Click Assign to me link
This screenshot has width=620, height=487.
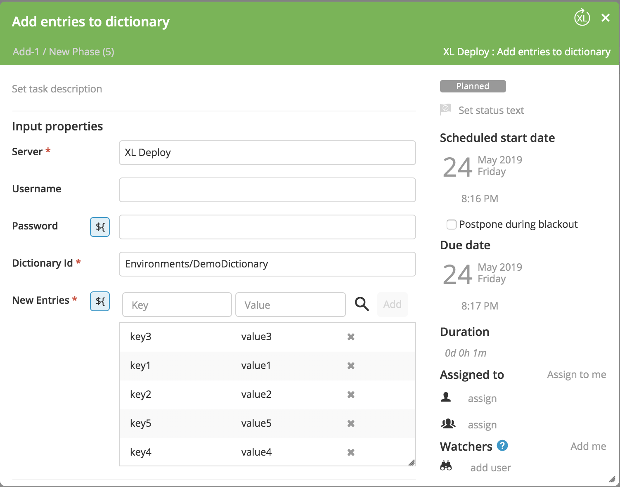[577, 374]
